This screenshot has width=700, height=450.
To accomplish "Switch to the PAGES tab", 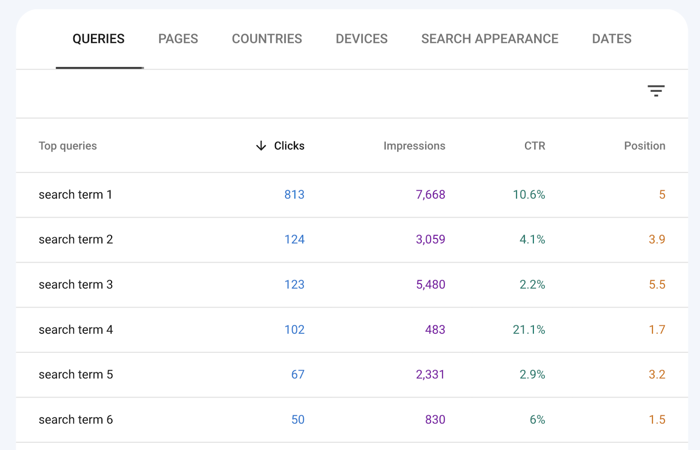I will pyautogui.click(x=178, y=38).
